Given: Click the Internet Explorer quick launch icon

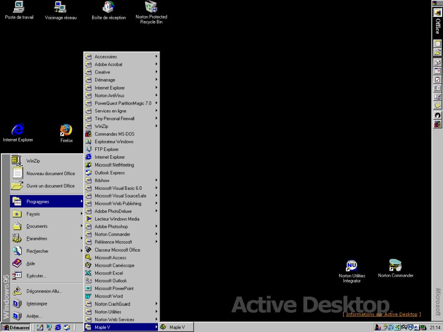Looking at the screenshot, I should coord(58,327).
